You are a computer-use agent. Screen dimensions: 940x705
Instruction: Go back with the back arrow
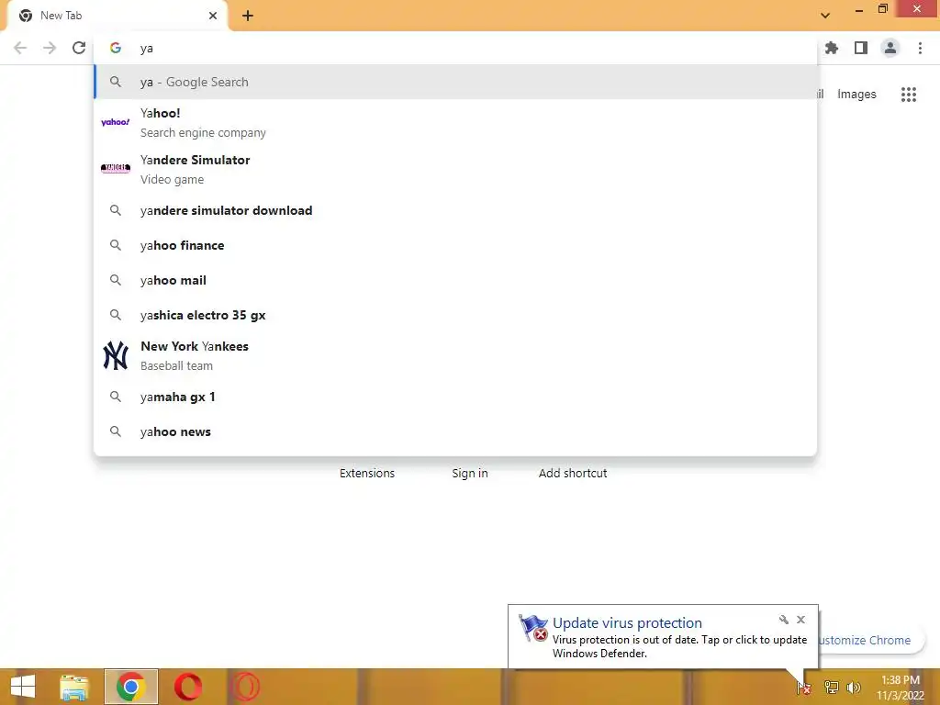(20, 48)
